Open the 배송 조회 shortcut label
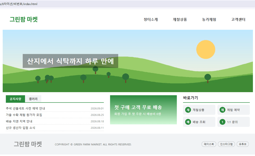The width and height of the screenshot is (255, 156). [199, 122]
